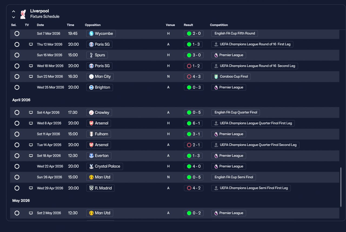
Task: Sort fixtures by the Date column header
Action: pos(40,25)
